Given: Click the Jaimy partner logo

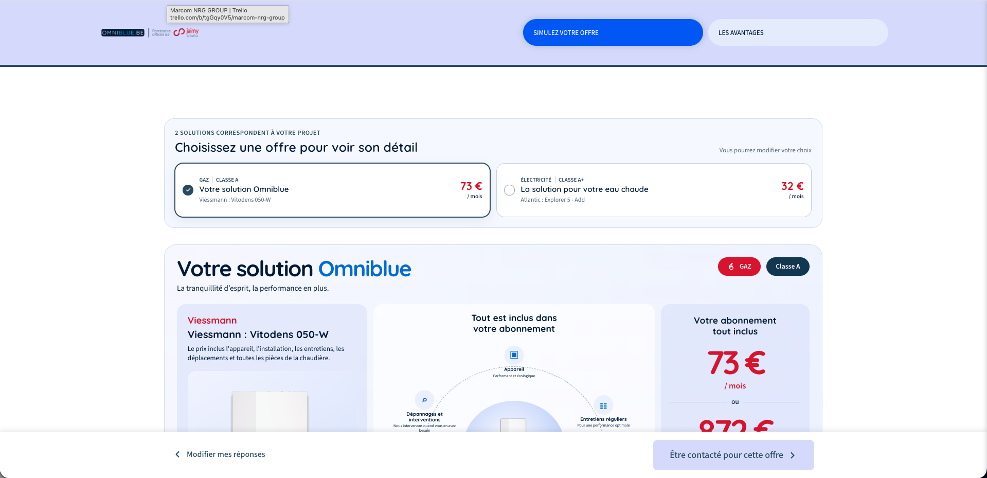Looking at the screenshot, I should click(186, 33).
